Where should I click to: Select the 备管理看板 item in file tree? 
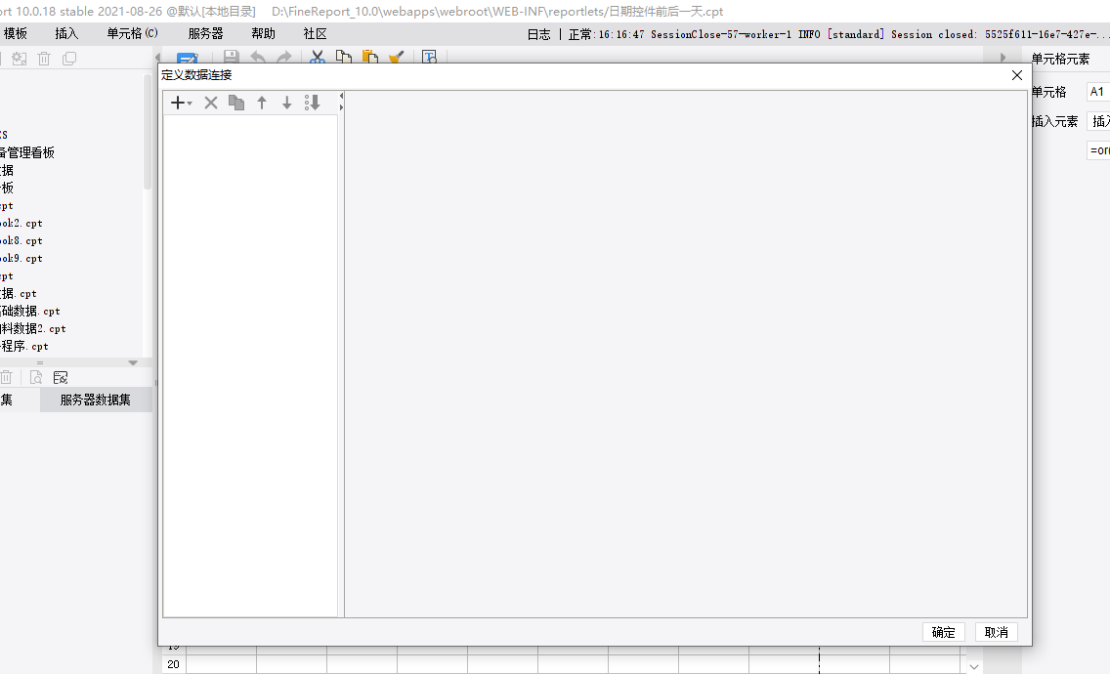click(x=27, y=153)
